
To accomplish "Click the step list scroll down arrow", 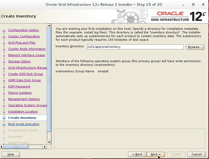I will (49, 142).
